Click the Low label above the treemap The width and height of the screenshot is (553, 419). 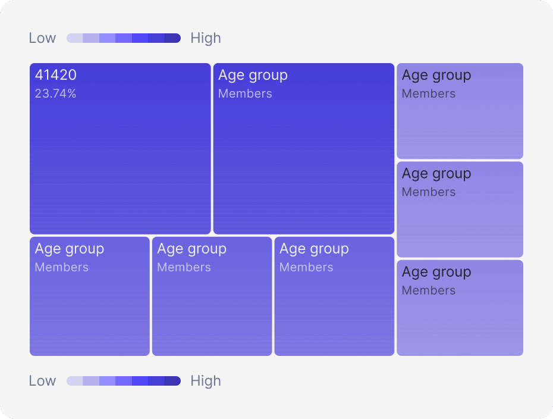[42, 38]
